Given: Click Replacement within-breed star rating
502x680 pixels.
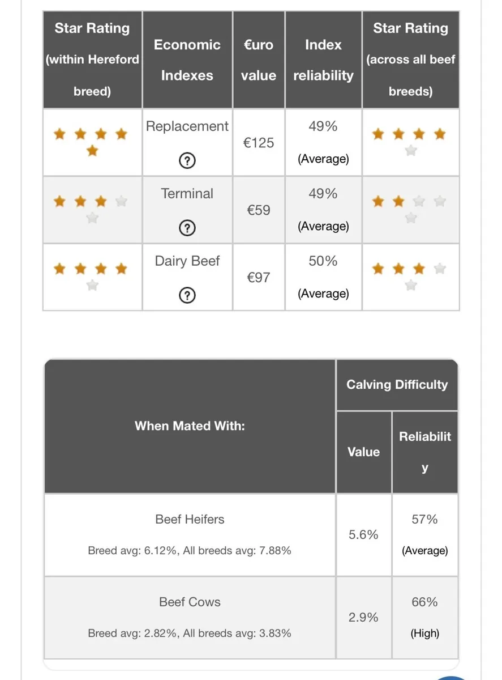Looking at the screenshot, I should click(91, 142).
